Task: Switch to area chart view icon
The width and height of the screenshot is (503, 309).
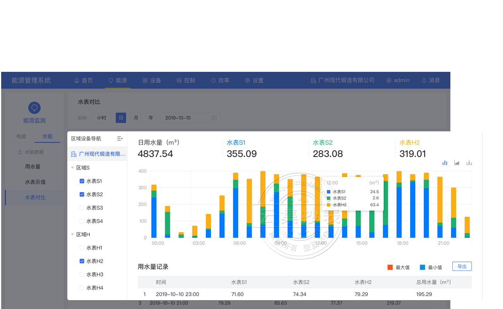Action: coord(457,163)
